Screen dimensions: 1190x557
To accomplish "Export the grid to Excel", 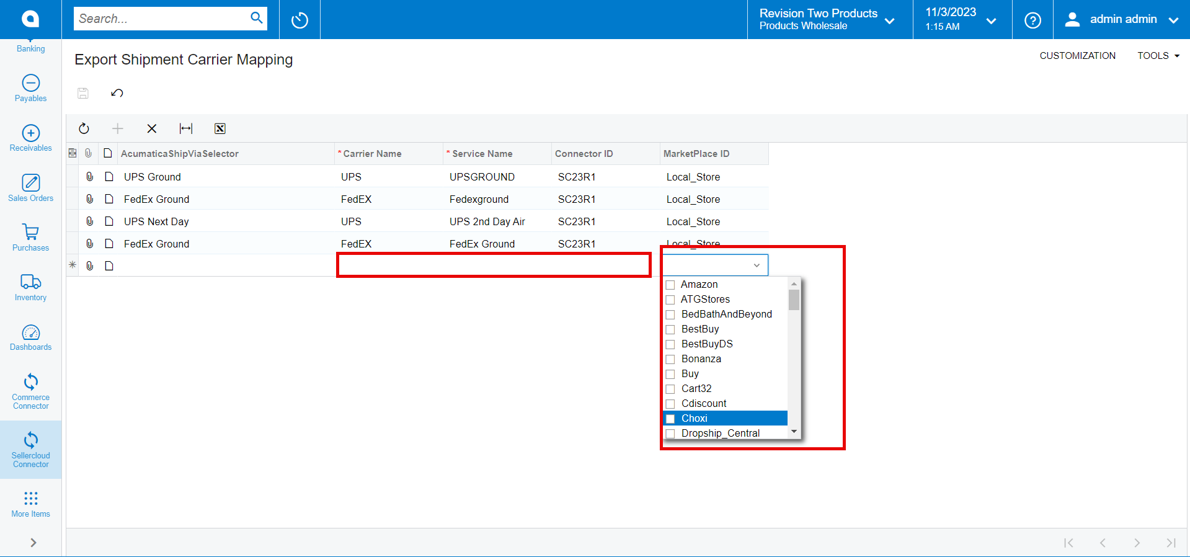I will point(220,128).
